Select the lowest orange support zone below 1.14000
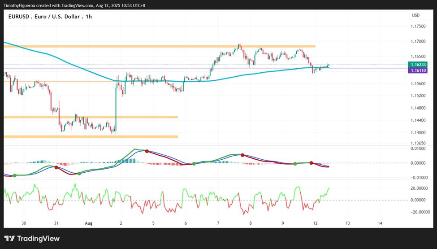The height and width of the screenshot is (249, 437). (91, 137)
